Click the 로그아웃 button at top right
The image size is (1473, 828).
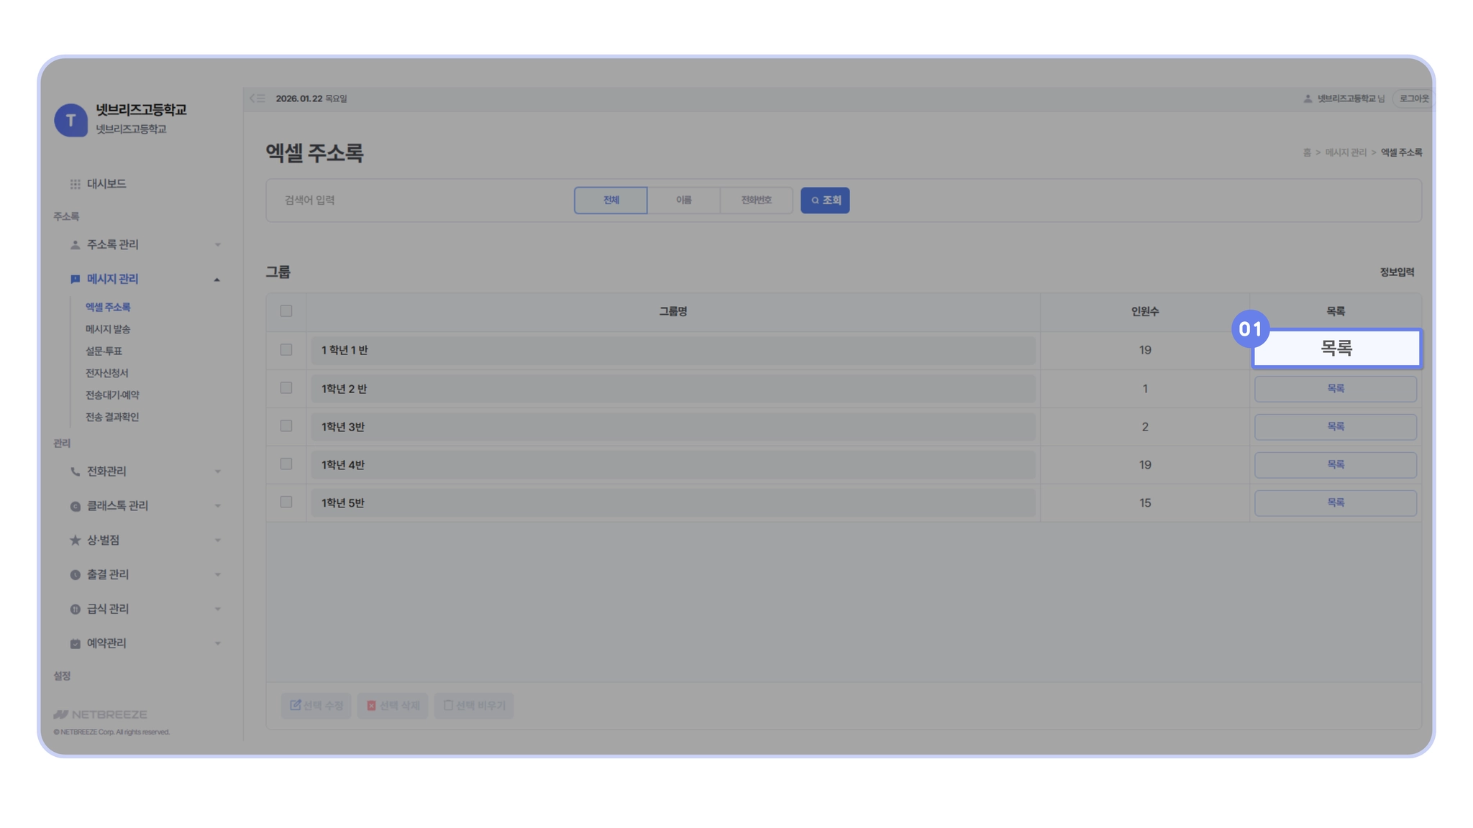pos(1413,98)
